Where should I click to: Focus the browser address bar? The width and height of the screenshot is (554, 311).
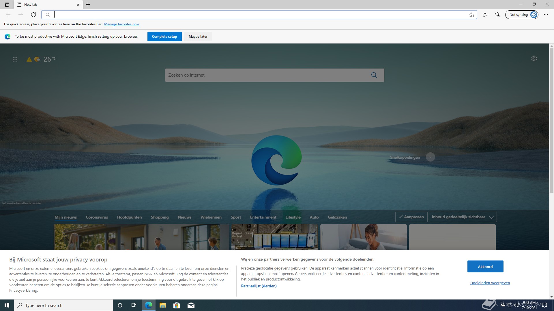260,15
